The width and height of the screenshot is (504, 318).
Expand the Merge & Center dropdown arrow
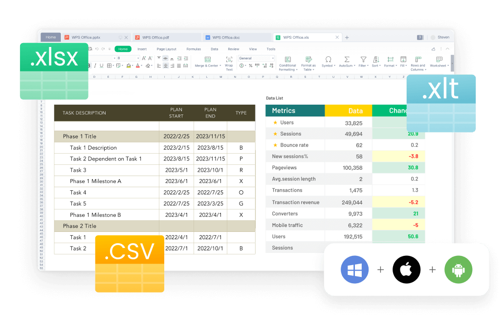220,66
